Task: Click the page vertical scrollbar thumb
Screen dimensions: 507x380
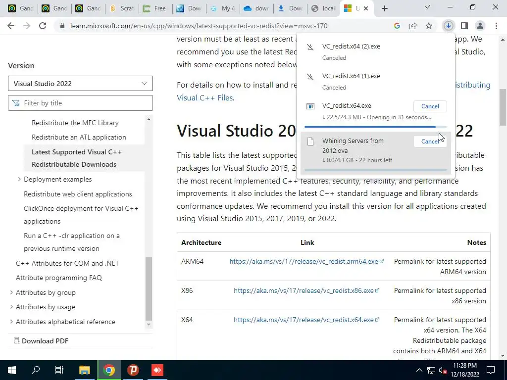Action: 503,107
